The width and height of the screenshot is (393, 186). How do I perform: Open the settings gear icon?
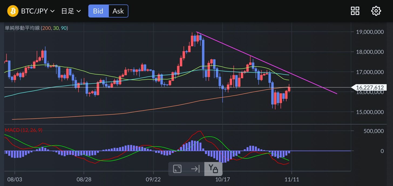coord(376,11)
